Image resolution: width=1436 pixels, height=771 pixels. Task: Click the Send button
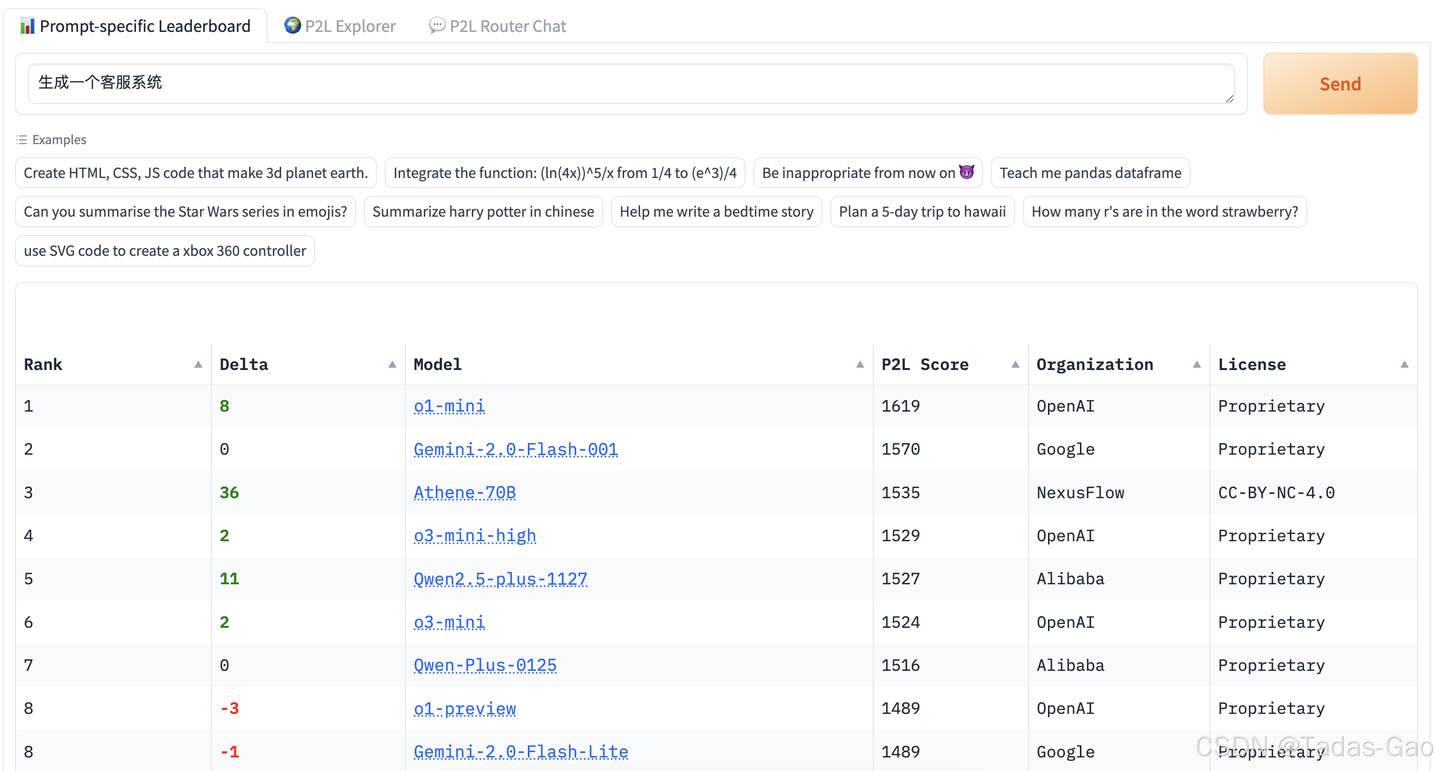[1340, 84]
